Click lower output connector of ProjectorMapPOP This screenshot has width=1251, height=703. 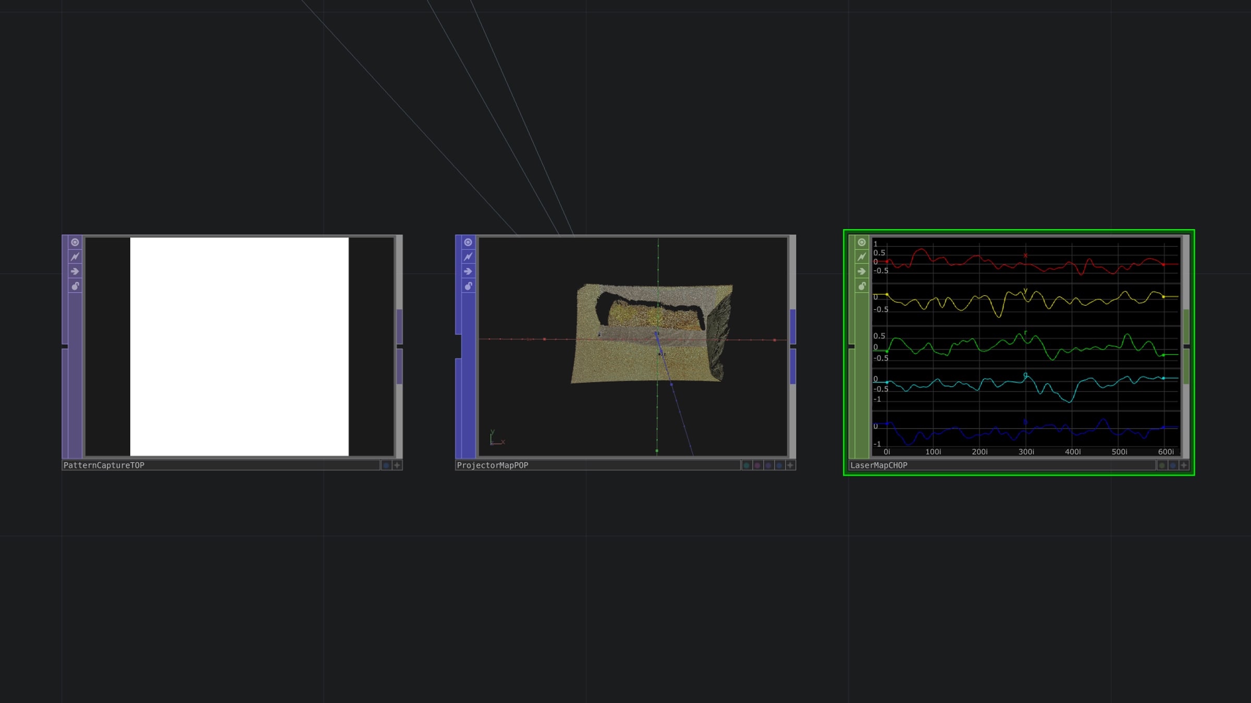pos(793,367)
